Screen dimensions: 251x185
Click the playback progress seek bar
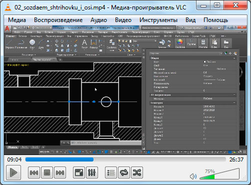(125, 159)
